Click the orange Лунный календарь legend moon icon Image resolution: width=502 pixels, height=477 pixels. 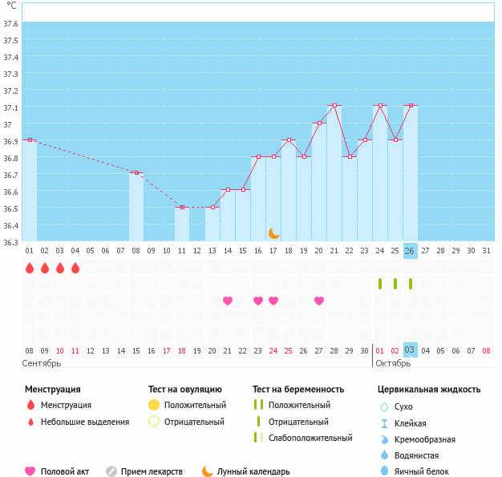208,471
